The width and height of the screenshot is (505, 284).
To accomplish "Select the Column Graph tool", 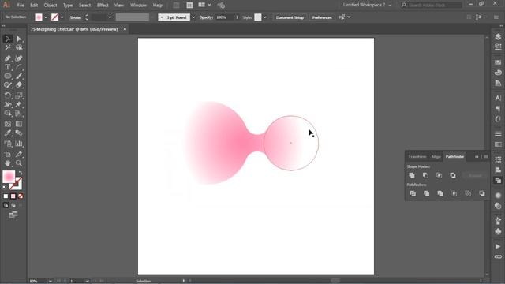I will (x=19, y=144).
